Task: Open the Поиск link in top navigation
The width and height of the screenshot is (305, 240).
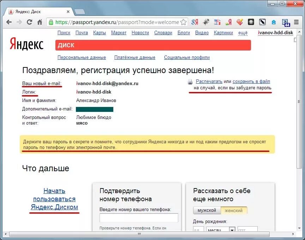Action: (x=64, y=33)
